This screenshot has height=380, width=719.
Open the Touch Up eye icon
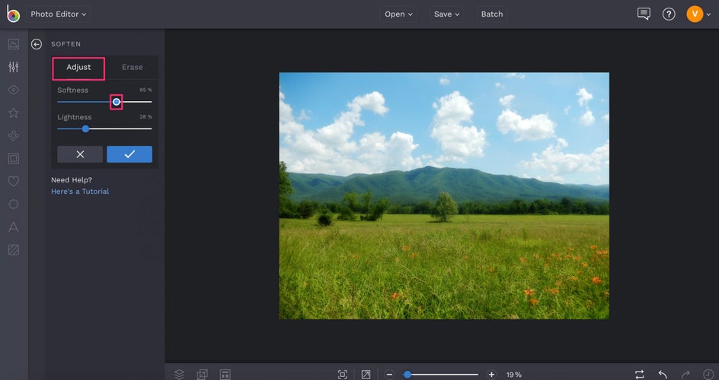click(x=13, y=90)
